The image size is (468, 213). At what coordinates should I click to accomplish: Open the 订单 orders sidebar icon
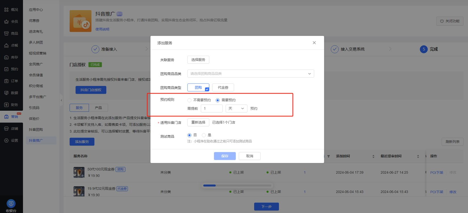[6, 81]
